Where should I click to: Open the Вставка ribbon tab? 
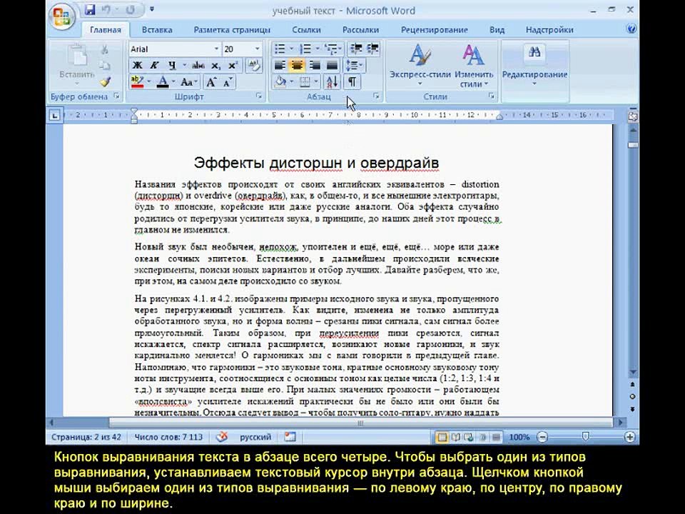pos(157,30)
